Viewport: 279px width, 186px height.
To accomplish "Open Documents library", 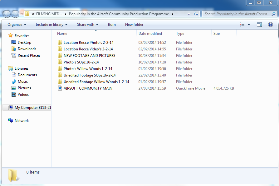I will coord(27,75).
